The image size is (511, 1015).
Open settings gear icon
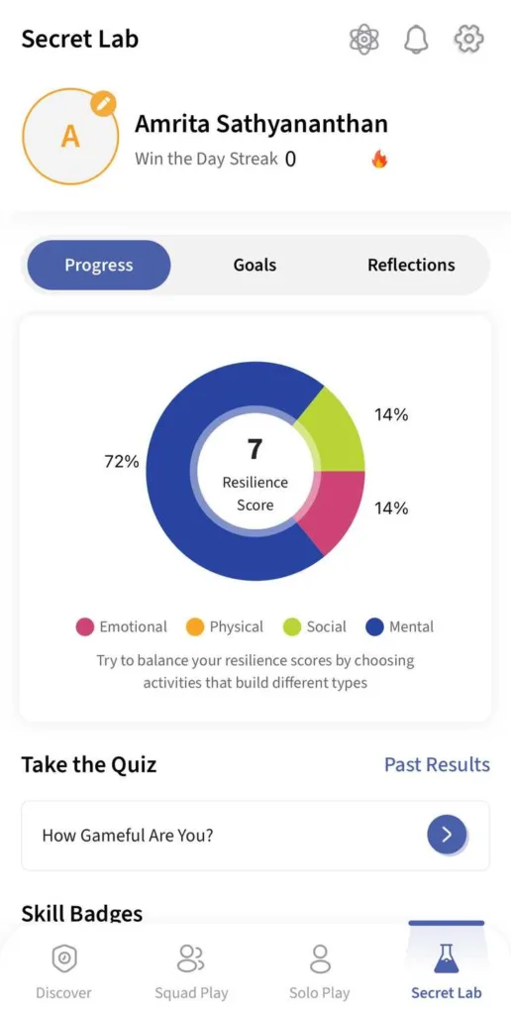[469, 40]
